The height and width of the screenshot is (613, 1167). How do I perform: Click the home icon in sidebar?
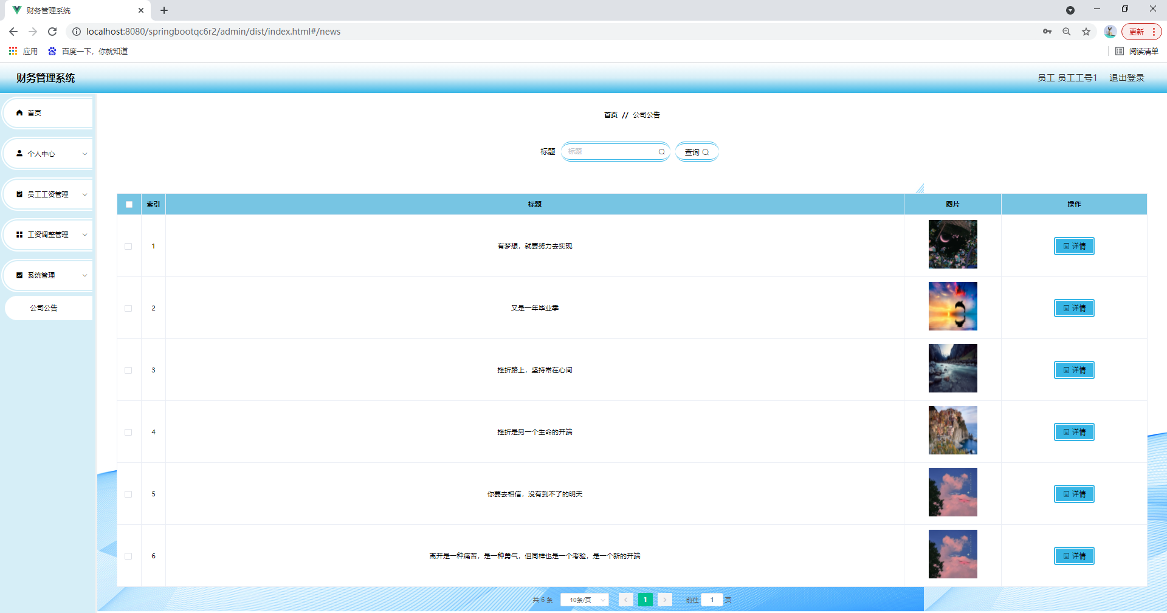[19, 113]
